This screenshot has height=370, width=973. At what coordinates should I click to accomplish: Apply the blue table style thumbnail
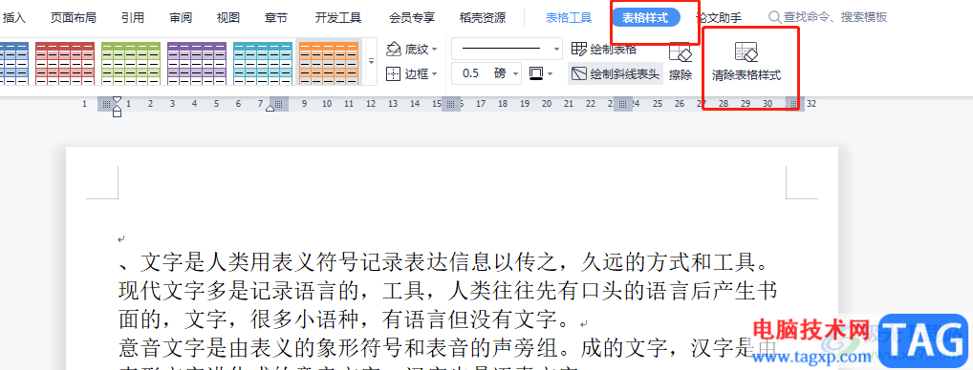[14, 62]
